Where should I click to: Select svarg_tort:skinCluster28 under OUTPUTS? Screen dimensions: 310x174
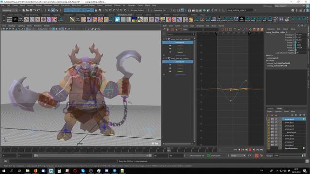(279, 63)
